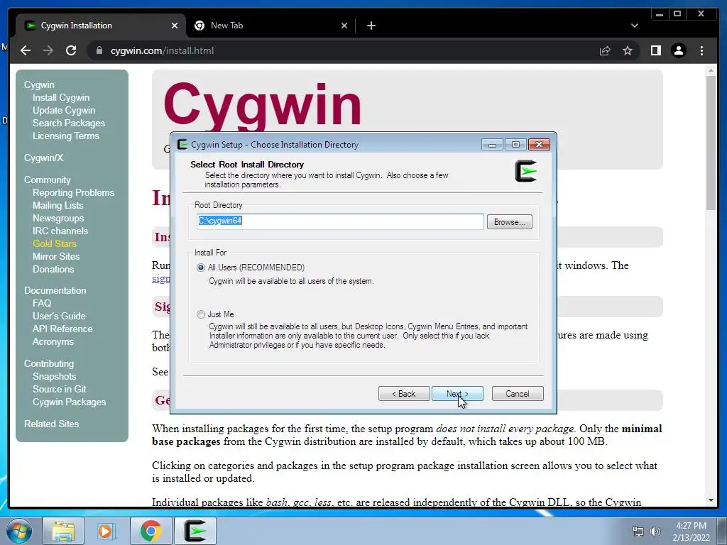This screenshot has width=727, height=545.
Task: Cancel the Cygwin Setup dialog
Action: tap(518, 393)
